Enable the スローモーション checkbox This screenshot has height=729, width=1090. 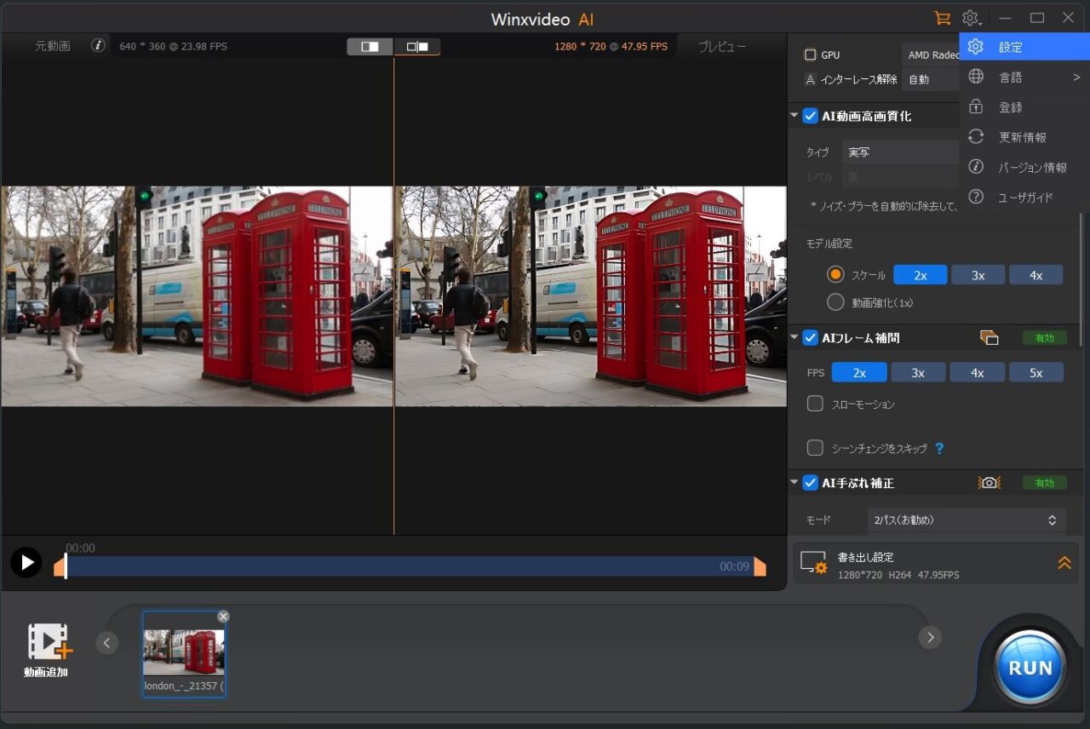815,404
